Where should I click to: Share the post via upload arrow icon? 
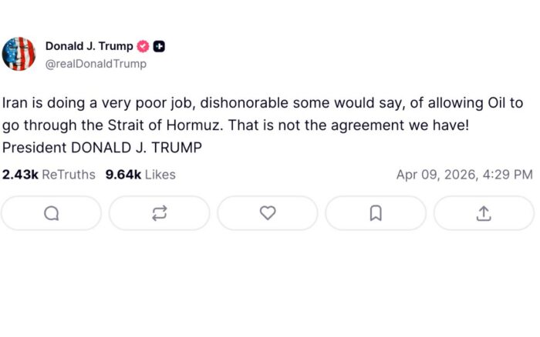483,213
